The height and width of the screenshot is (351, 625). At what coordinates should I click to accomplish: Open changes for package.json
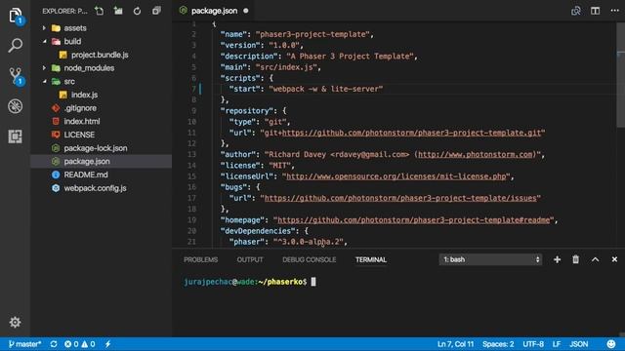pyautogui.click(x=576, y=11)
